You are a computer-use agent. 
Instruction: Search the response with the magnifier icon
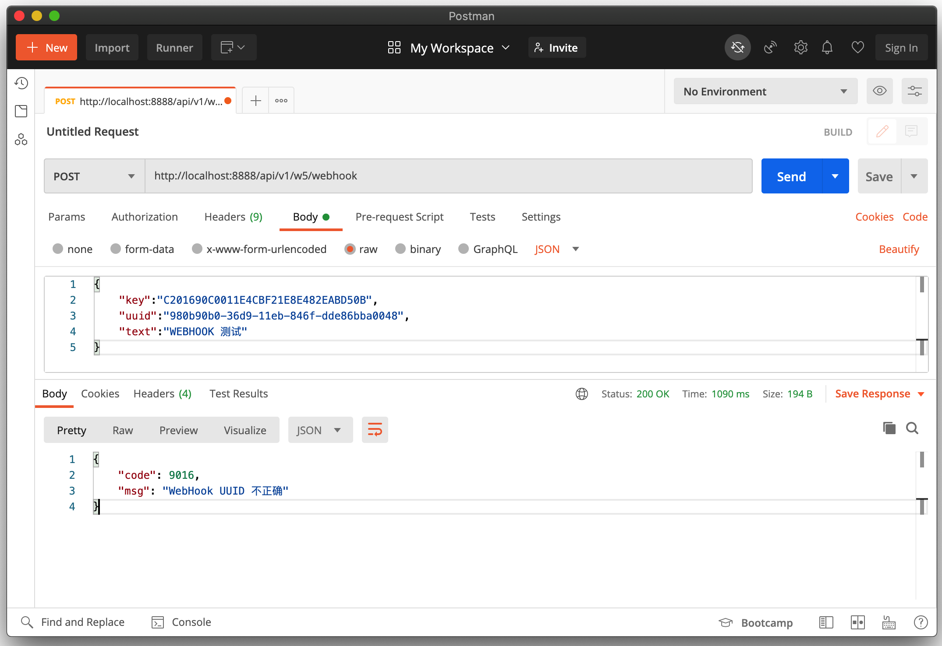click(912, 428)
